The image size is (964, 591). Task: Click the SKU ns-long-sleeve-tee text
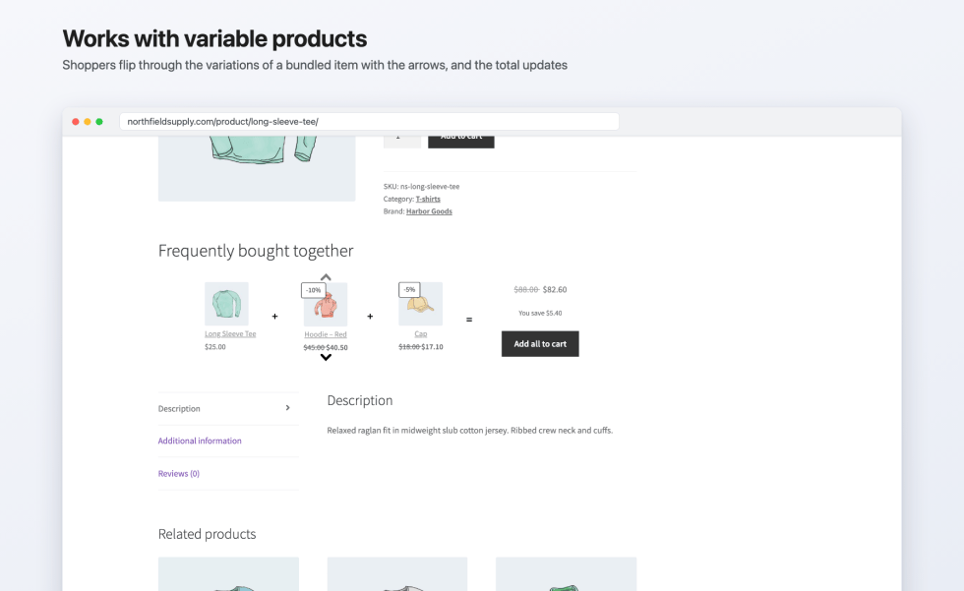(x=421, y=186)
